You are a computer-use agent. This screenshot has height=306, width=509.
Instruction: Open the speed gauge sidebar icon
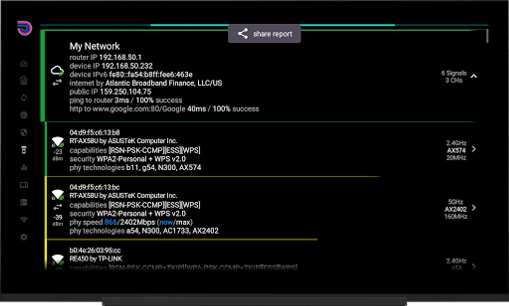pyautogui.click(x=24, y=64)
